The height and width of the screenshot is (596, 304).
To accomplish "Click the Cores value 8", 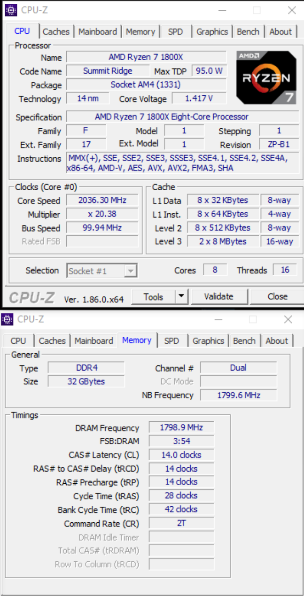I will (215, 270).
